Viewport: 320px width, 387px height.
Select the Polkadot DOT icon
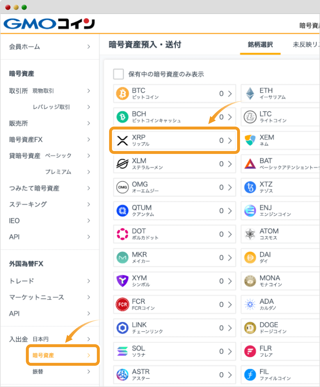122,234
